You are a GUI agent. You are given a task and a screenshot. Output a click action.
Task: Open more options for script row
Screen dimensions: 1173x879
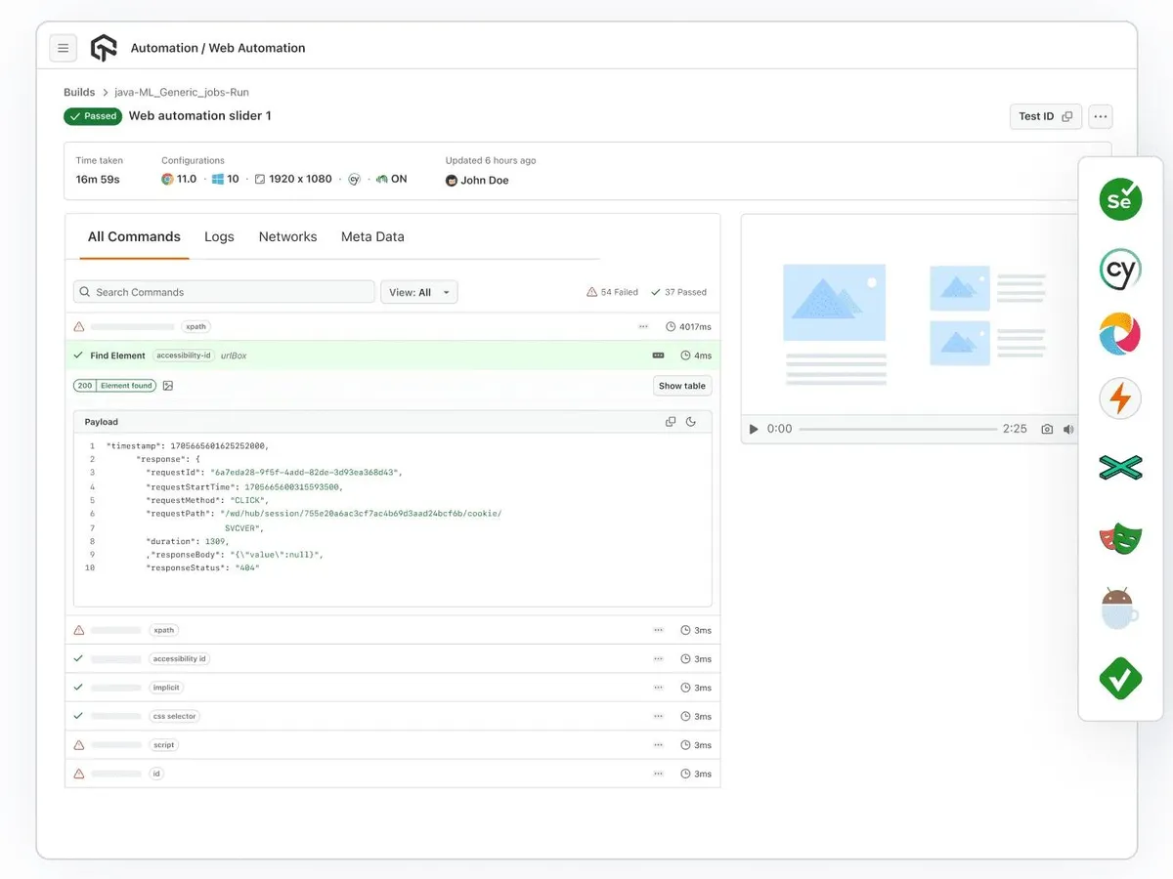point(658,745)
